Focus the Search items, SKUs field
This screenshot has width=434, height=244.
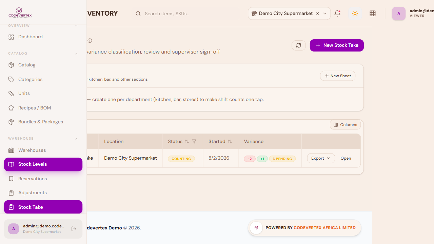click(x=186, y=14)
